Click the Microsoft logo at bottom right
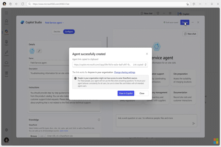Image resolution: width=221 pixels, height=147 pixels. point(216,141)
